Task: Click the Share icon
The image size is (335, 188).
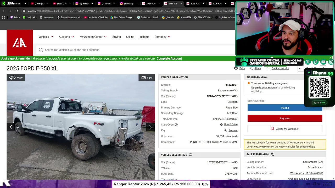Action: (251, 68)
